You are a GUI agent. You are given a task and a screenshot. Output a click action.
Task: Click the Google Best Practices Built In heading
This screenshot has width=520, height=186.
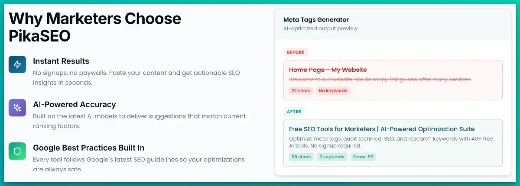89,148
